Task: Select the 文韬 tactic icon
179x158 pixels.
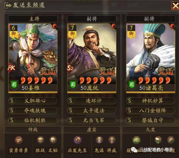Action: [x=53, y=140]
